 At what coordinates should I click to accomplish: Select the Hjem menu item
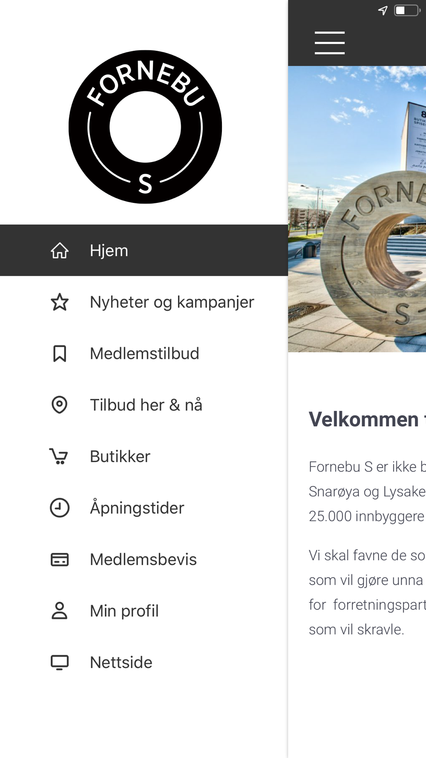(144, 250)
